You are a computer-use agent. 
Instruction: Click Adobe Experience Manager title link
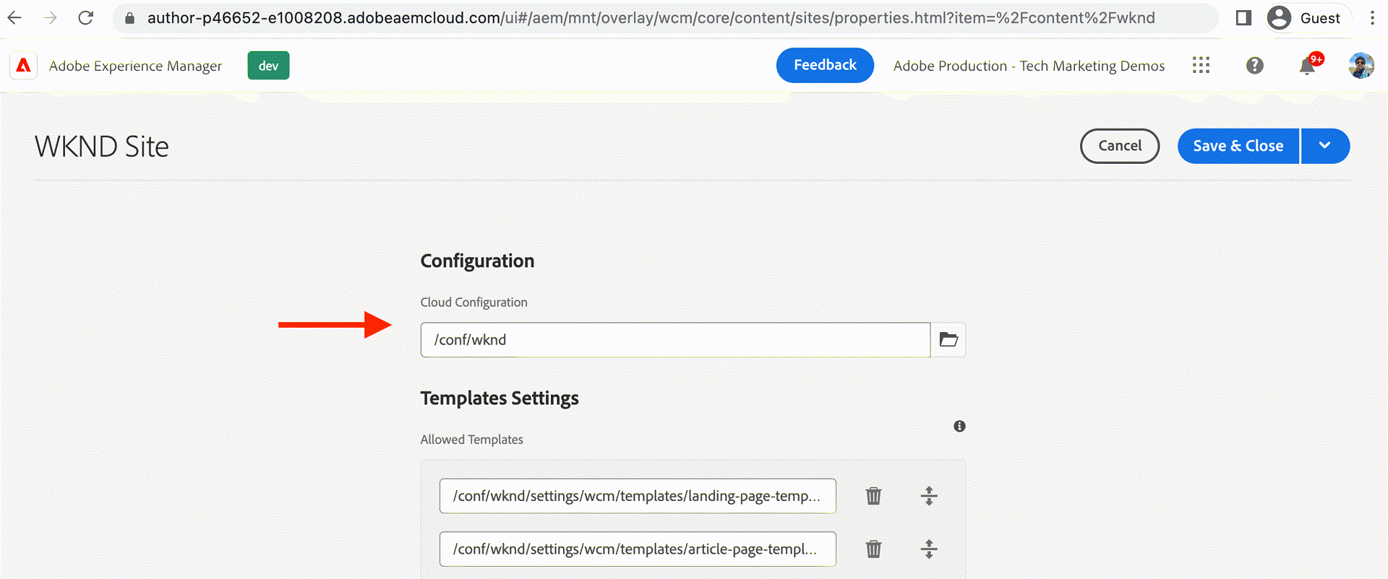(x=135, y=66)
